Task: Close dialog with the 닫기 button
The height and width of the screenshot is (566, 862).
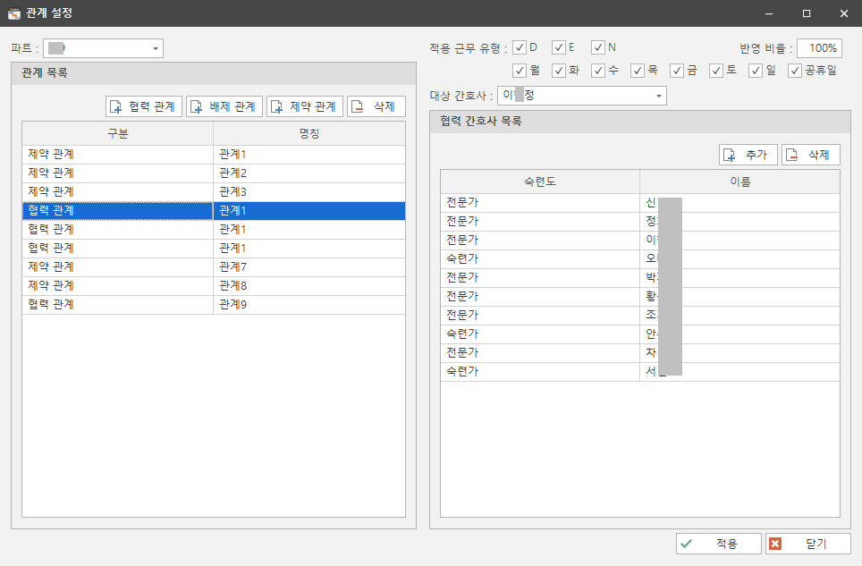Action: (807, 544)
